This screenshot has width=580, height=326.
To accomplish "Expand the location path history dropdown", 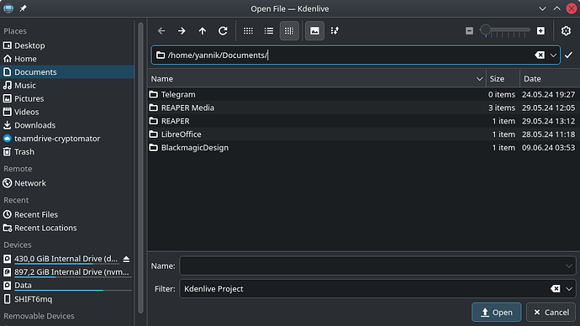I will click(x=553, y=55).
